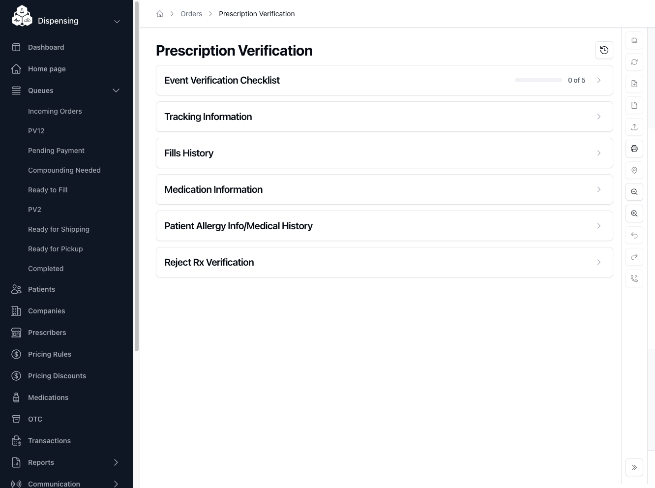Click the zoom in magnifier icon
This screenshot has width=655, height=488.
coord(634,213)
